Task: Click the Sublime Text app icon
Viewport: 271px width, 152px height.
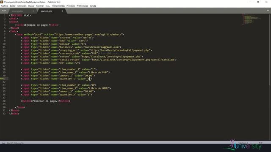Action: click(2, 2)
